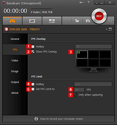Click the info icon in bottom bar
The width and height of the screenshot is (117, 125).
point(36,119)
